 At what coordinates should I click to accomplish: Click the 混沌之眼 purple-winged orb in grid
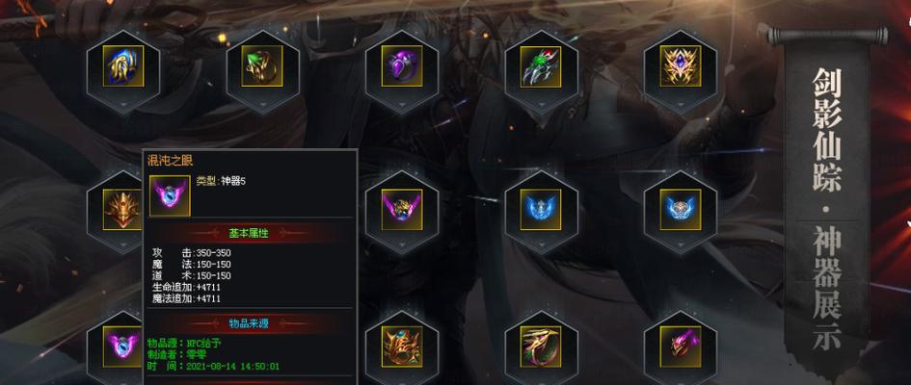coord(122,346)
